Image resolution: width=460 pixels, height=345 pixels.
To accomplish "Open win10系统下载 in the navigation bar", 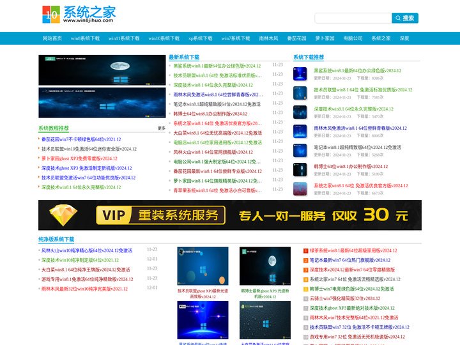I will (x=164, y=38).
